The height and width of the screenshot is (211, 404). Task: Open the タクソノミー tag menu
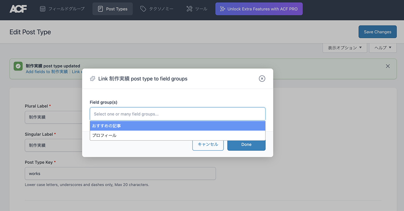pyautogui.click(x=157, y=9)
